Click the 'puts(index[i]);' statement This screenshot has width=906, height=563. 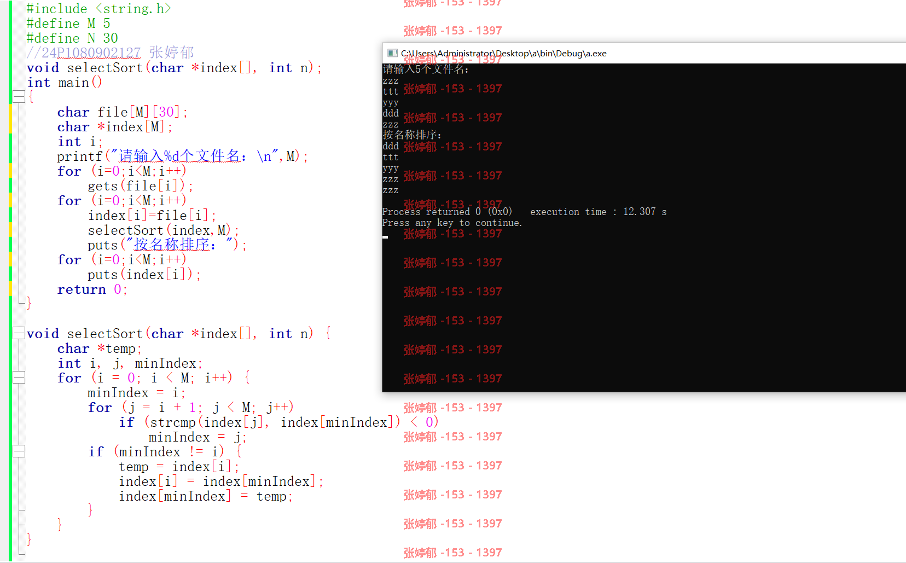click(x=144, y=275)
